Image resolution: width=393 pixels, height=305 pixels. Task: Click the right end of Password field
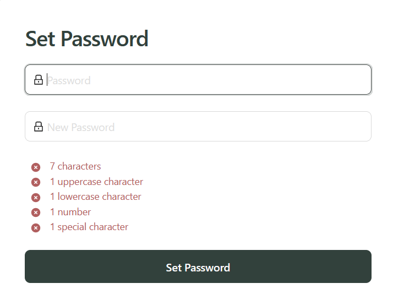coord(358,80)
